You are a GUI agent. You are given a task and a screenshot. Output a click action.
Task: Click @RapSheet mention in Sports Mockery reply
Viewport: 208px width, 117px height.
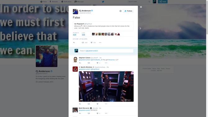pyautogui.click(x=95, y=69)
